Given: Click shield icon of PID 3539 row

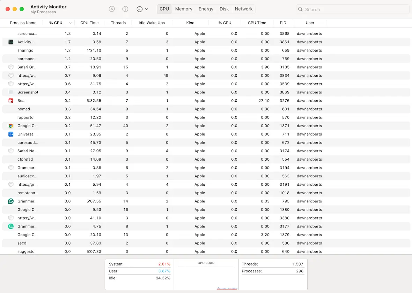Looking at the screenshot, I should tap(11, 84).
